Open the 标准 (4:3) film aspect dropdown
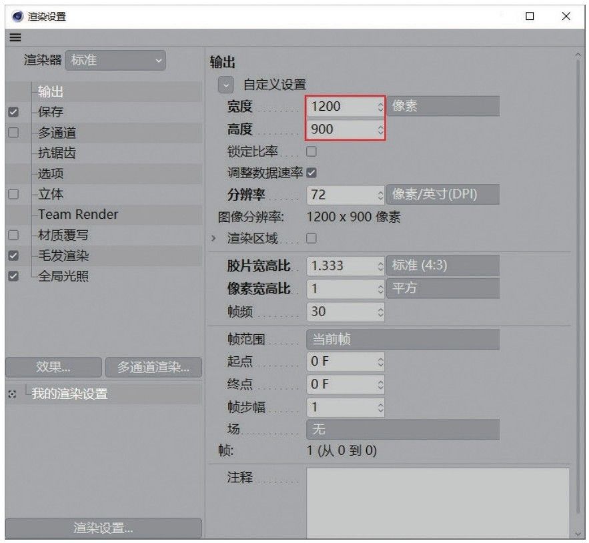The width and height of the screenshot is (589, 543). pos(443,265)
